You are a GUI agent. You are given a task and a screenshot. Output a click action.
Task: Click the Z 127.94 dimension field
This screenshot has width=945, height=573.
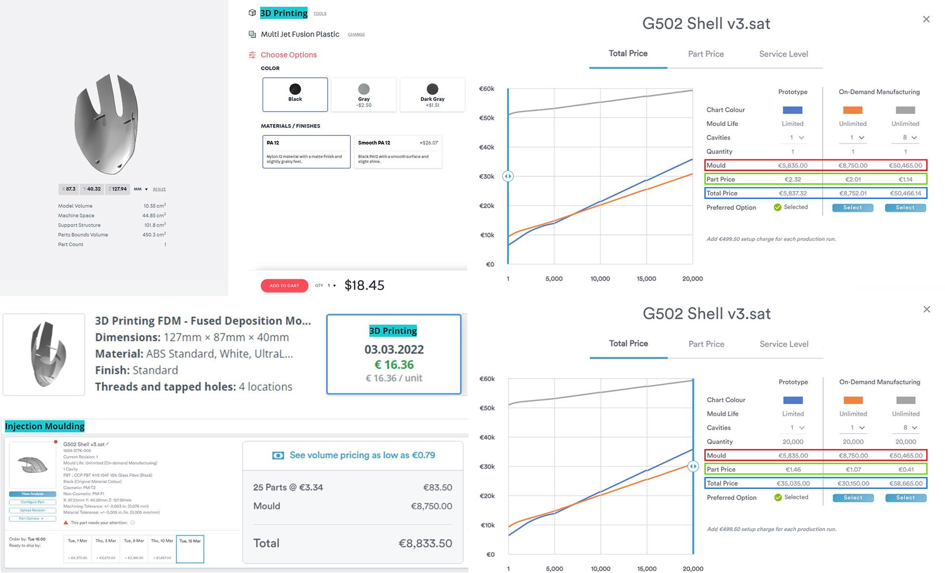pyautogui.click(x=117, y=189)
